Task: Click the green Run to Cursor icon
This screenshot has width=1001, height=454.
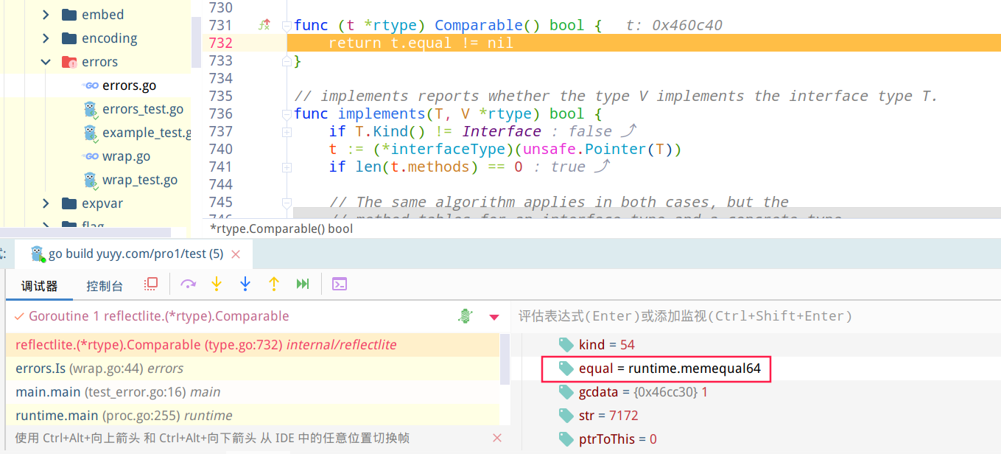Action: [x=303, y=284]
